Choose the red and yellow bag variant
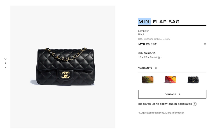224x135 pixels. click(171, 80)
